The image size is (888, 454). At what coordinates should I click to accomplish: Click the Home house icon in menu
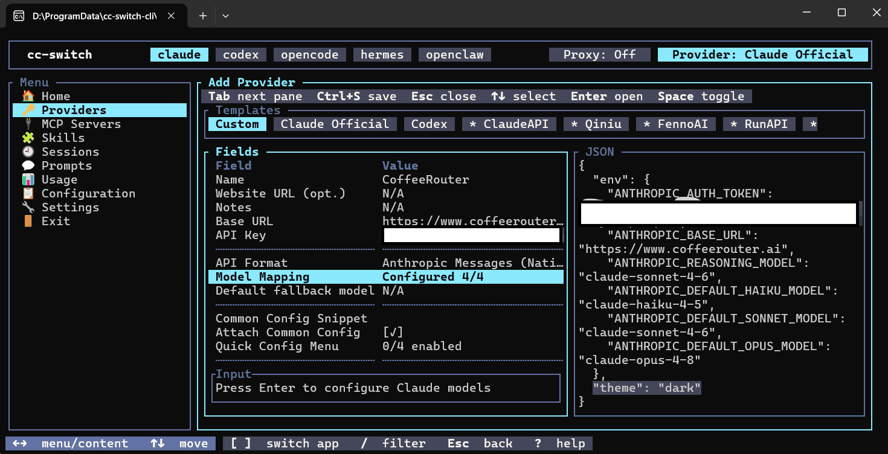coord(28,96)
